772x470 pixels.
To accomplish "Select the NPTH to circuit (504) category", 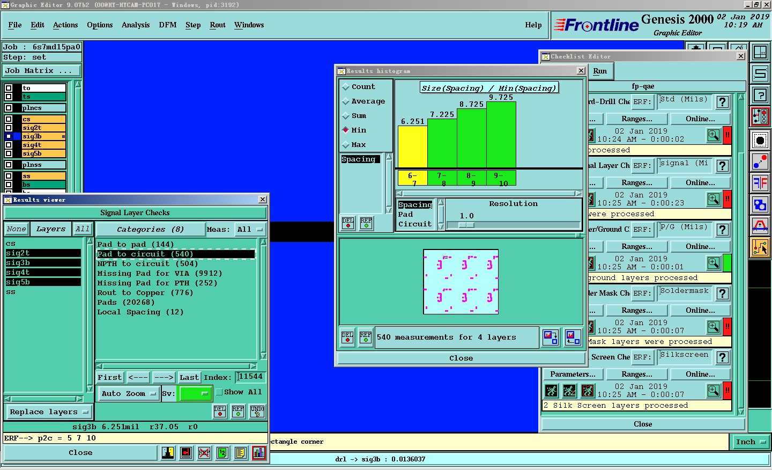I will pos(147,264).
